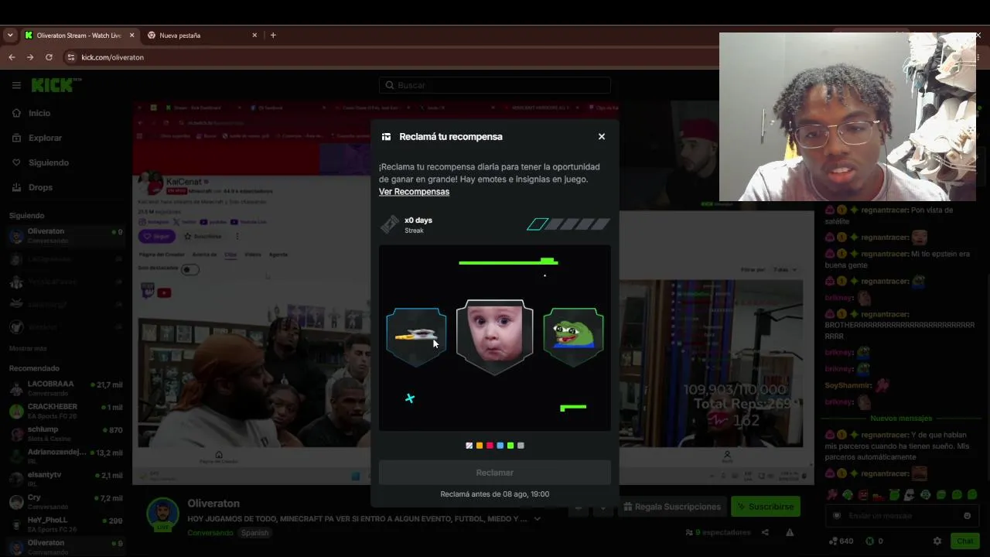Select the Pepe frog emote reward card
The image size is (990, 557).
pyautogui.click(x=573, y=337)
